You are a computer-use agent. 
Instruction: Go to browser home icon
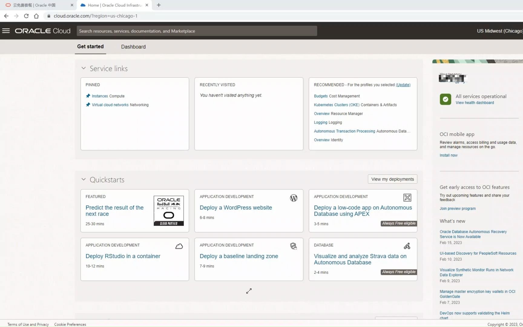36,16
